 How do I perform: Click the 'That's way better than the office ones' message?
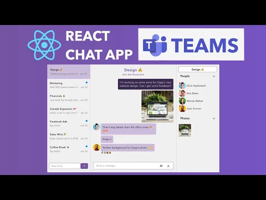click(129, 129)
